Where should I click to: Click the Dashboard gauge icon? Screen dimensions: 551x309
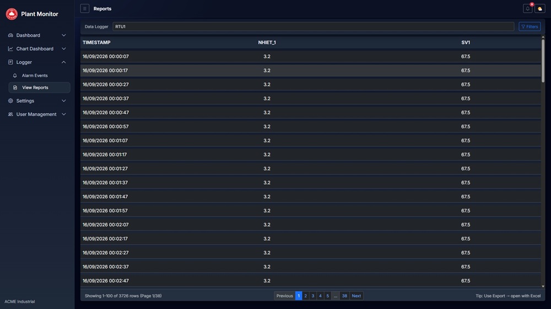tap(10, 35)
